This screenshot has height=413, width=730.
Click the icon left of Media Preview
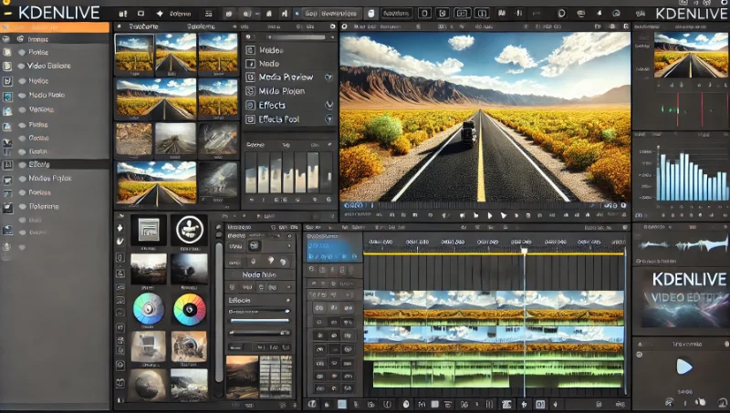coord(250,77)
